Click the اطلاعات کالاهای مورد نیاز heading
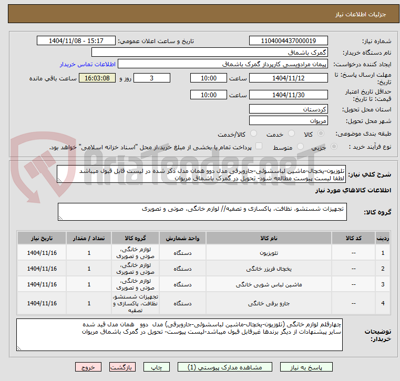Image resolution: width=400 pixels, height=381 pixels. [353, 190]
